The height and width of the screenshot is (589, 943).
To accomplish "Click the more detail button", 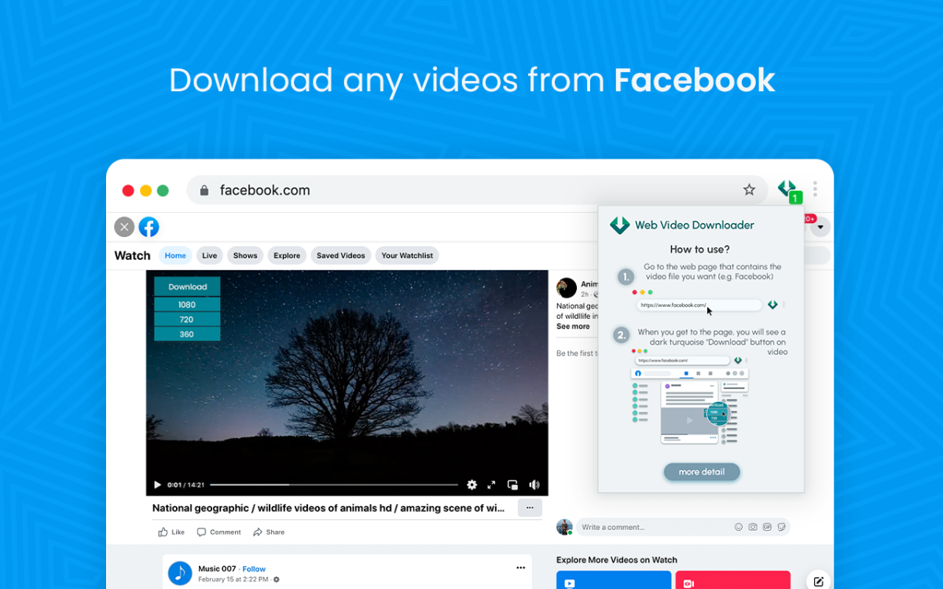I will [x=701, y=472].
